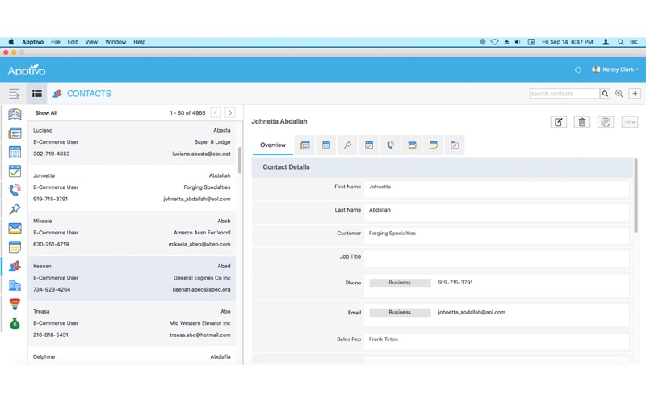The image size is (646, 404).
Task: Open the calendar sidebar icon
Action: 15,152
